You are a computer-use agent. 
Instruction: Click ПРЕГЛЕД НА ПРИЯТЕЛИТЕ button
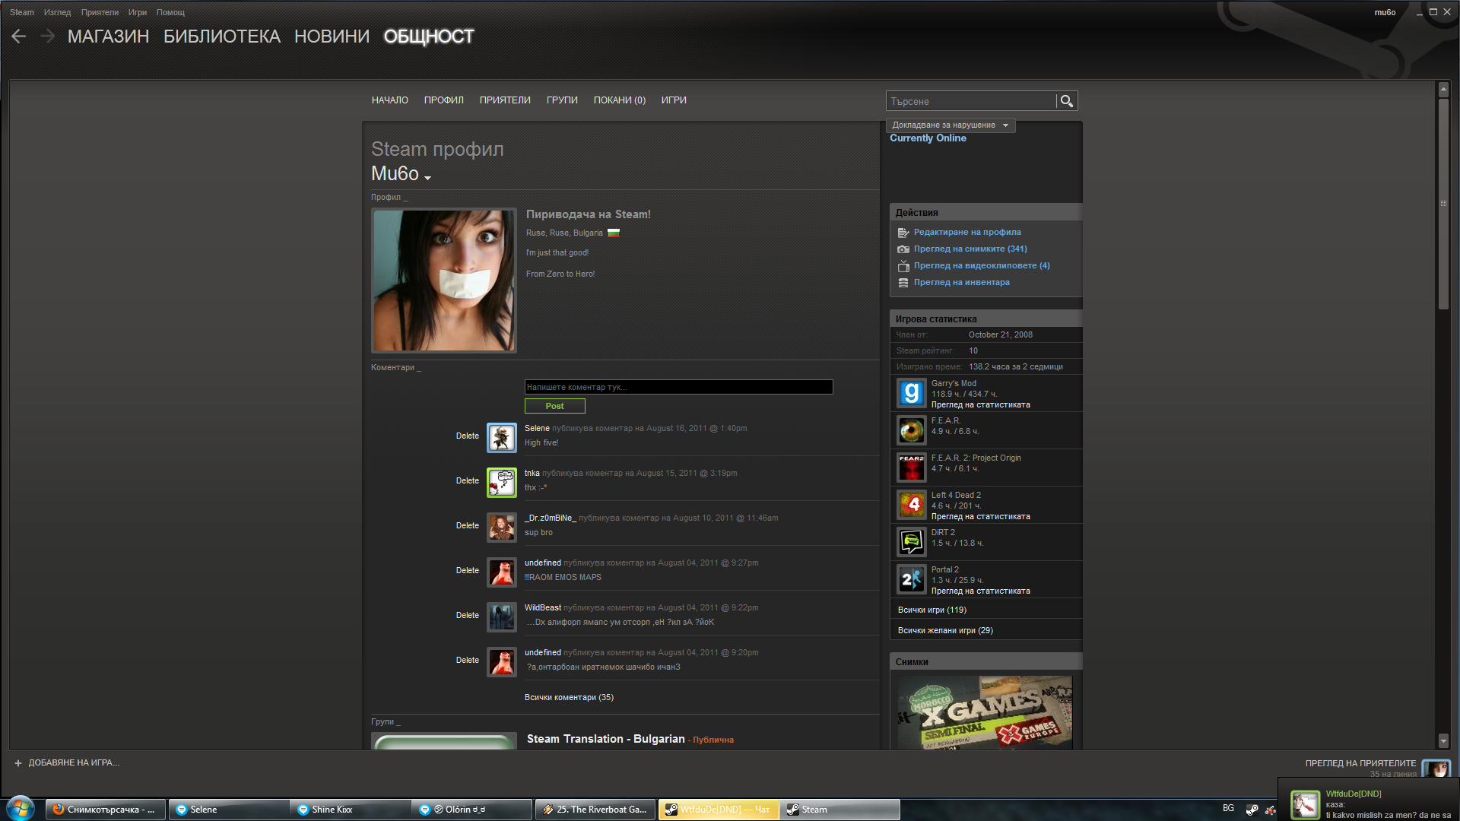1361,764
